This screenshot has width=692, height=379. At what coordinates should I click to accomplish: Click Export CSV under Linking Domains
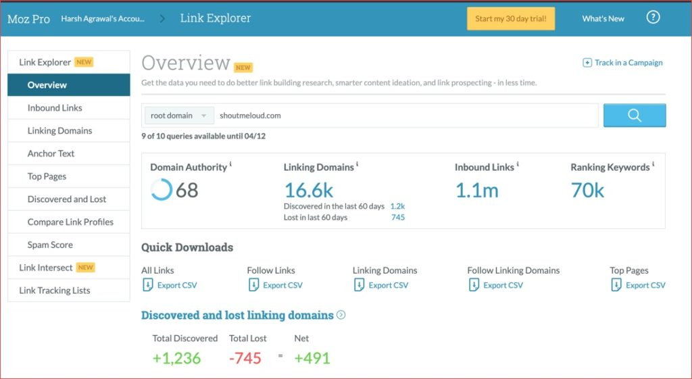(x=389, y=286)
